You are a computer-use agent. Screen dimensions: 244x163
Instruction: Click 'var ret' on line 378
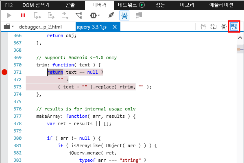pyautogui.click(x=57, y=123)
